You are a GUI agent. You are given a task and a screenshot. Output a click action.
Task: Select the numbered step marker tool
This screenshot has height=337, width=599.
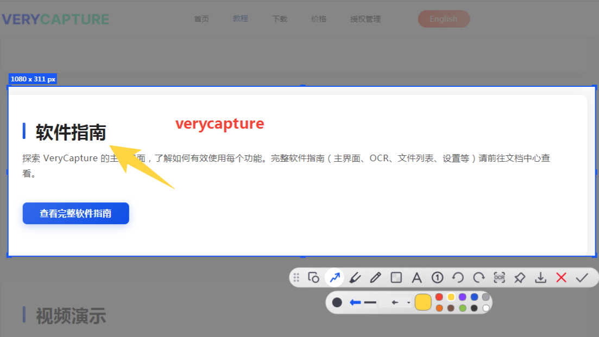coord(437,277)
